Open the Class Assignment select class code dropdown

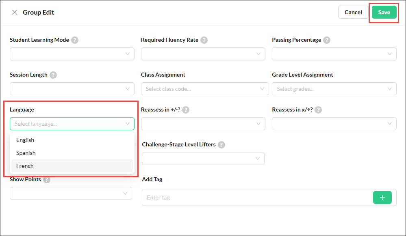click(x=205, y=89)
